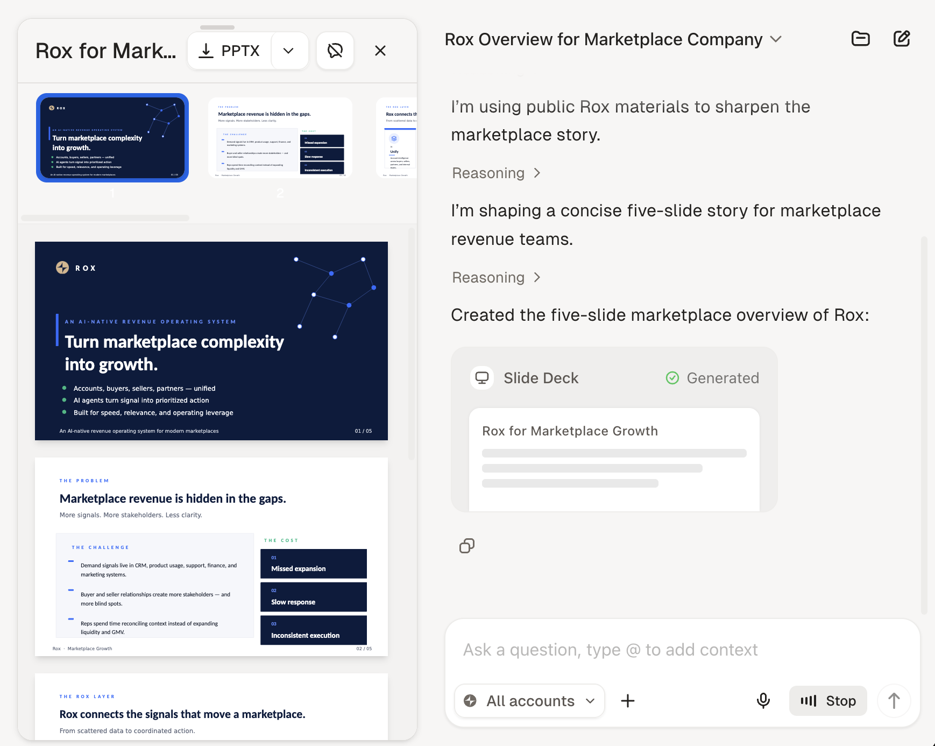Viewport: 935px width, 746px height.
Task: Toggle the comments-off chat icon
Action: coord(335,51)
